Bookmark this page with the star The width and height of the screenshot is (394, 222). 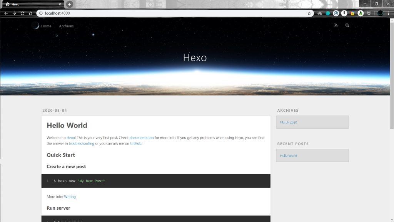click(x=309, y=13)
